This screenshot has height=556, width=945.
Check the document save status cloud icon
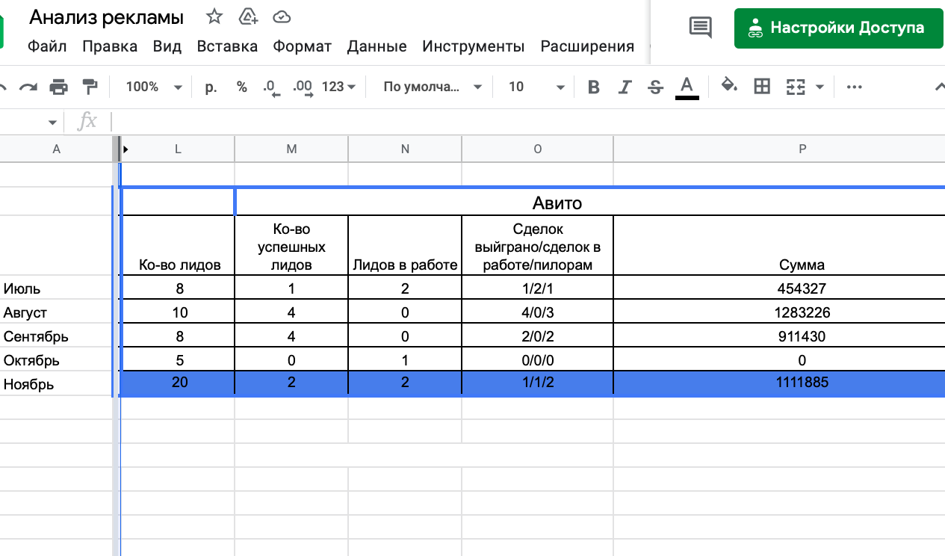(281, 16)
